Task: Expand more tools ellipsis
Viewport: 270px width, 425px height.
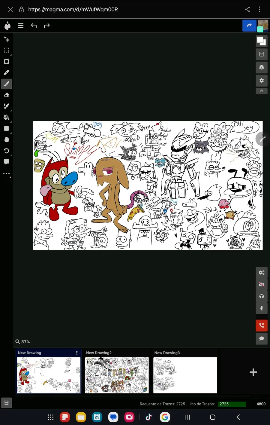Action: (6, 173)
